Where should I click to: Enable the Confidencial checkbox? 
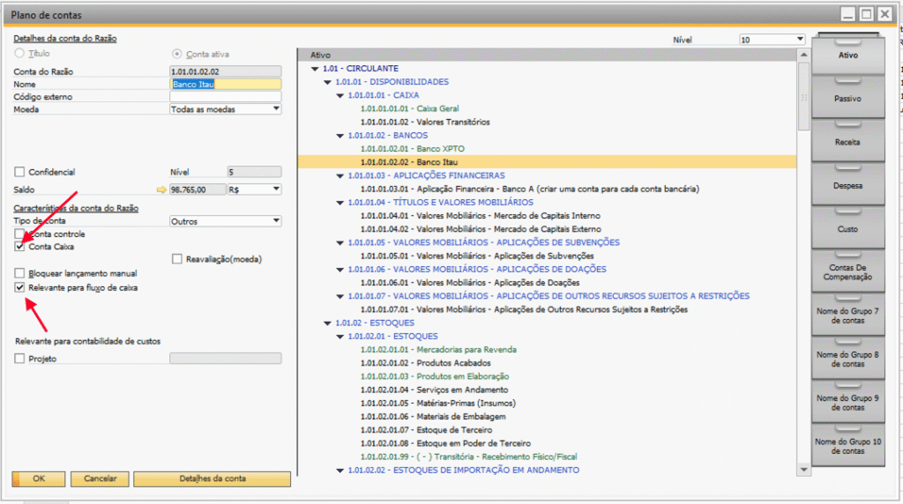tap(20, 173)
